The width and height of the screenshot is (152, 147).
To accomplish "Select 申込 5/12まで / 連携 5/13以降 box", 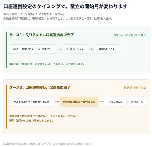I will 31,102.
